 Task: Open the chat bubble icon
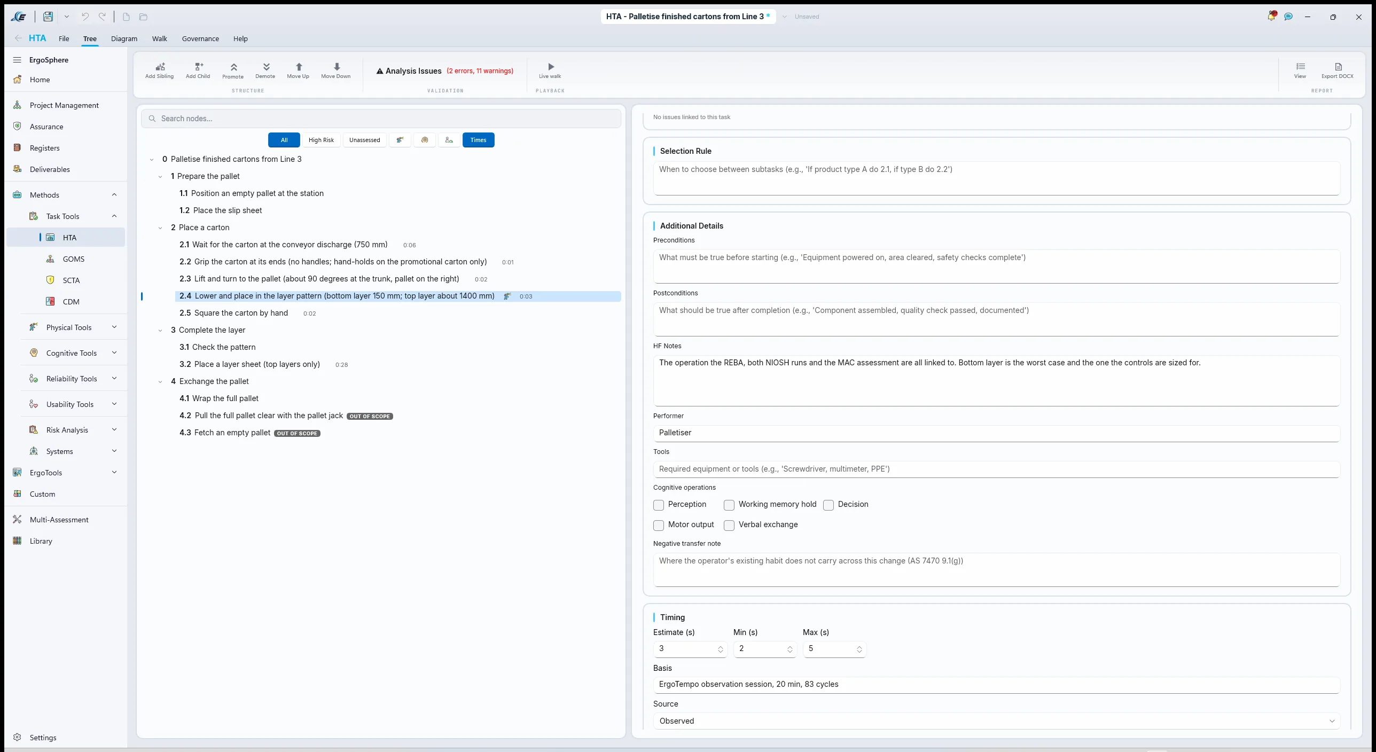coord(1288,17)
